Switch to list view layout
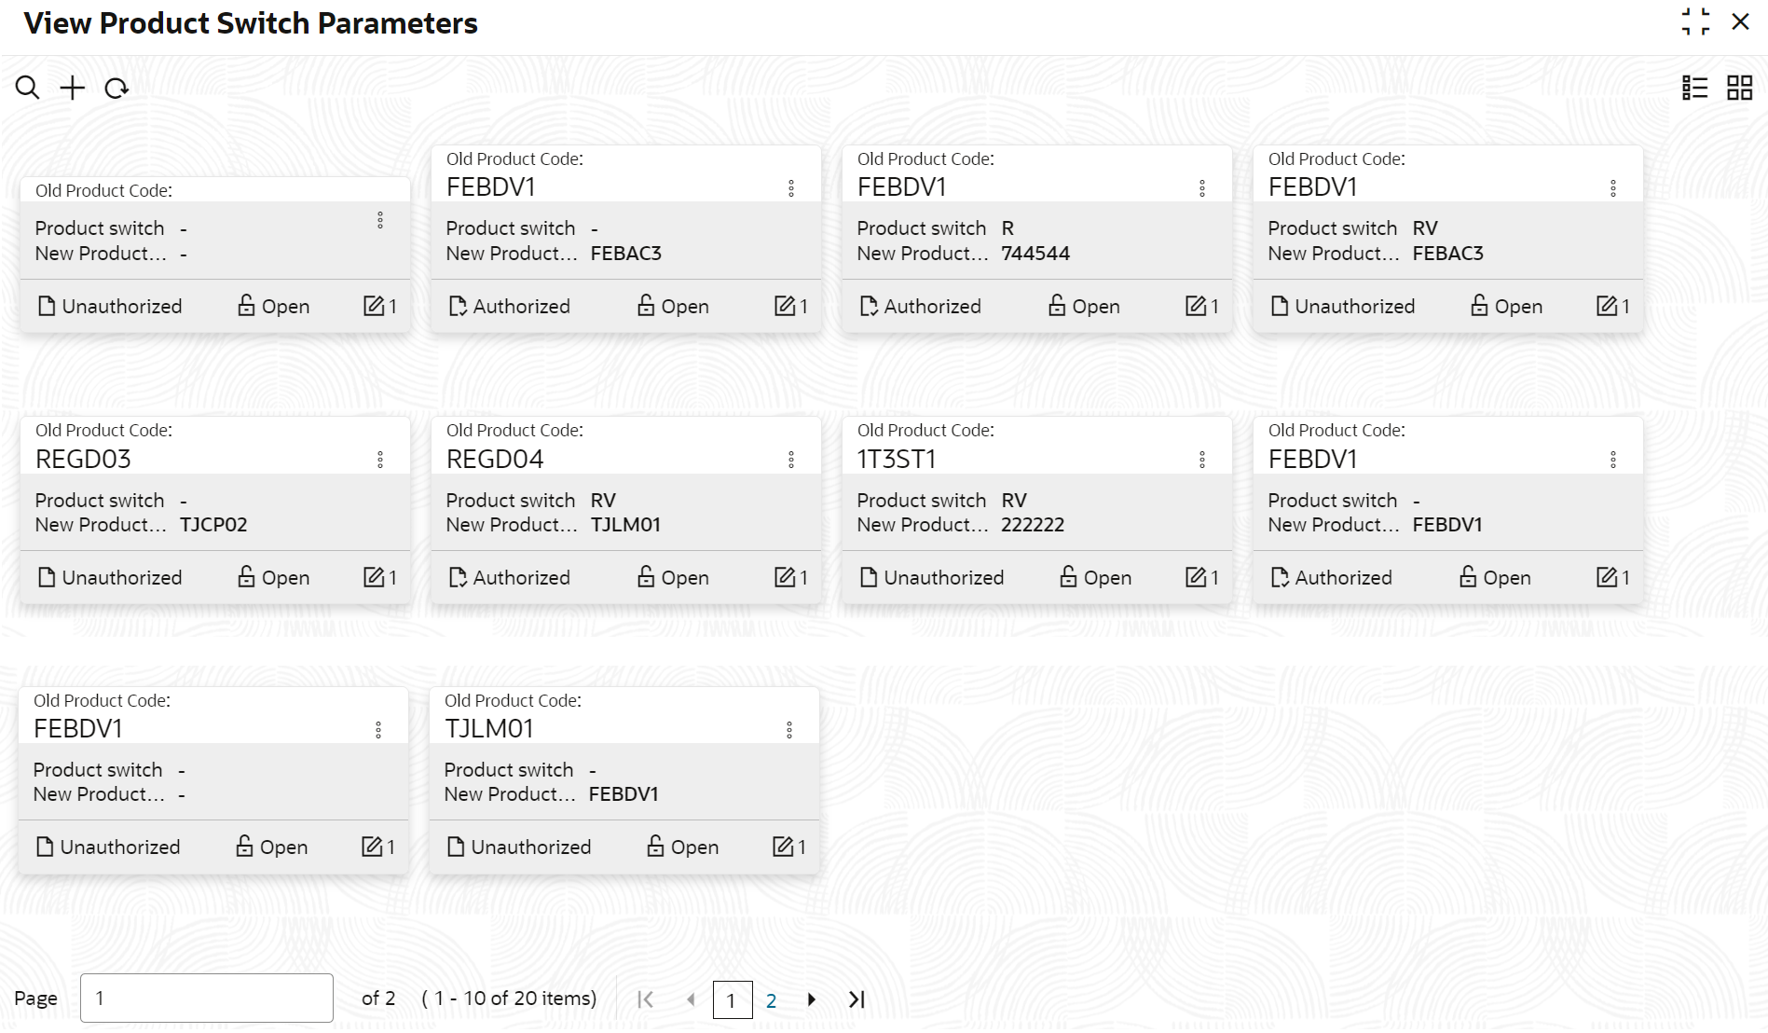The height and width of the screenshot is (1033, 1768). [1693, 88]
